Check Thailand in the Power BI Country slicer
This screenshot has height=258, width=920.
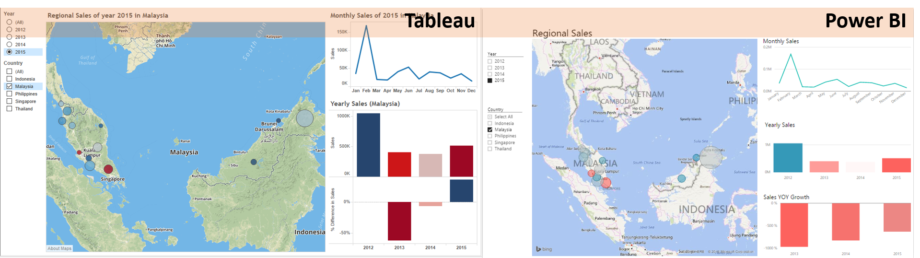[x=490, y=149]
